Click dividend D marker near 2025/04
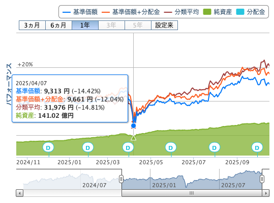 coord(128,147)
